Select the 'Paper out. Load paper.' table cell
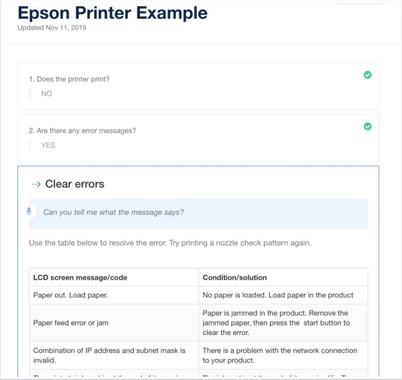The image size is (402, 380). (x=114, y=295)
